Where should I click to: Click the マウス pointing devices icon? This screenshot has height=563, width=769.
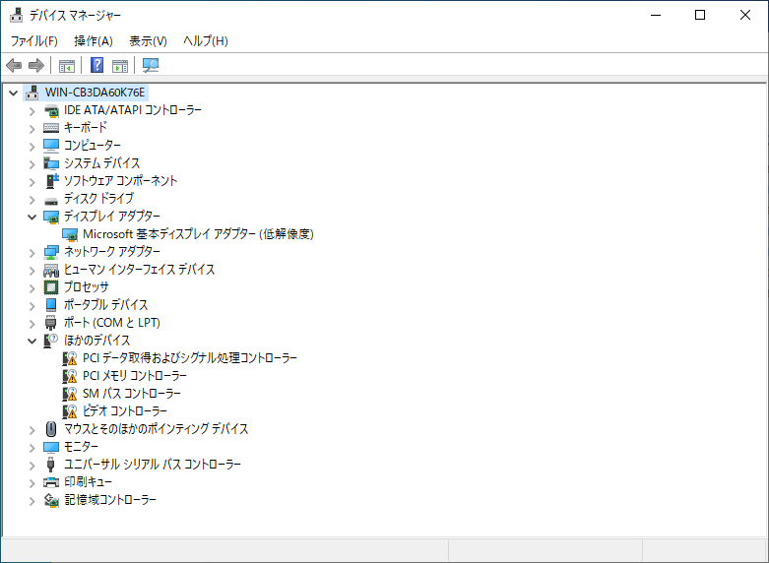(51, 429)
